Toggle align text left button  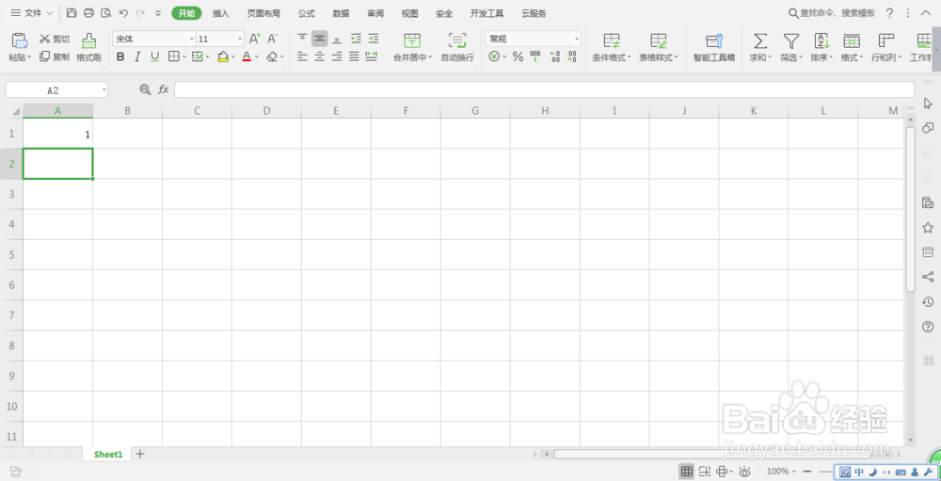tap(302, 57)
